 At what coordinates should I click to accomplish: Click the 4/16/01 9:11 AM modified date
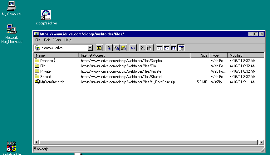click(x=243, y=82)
